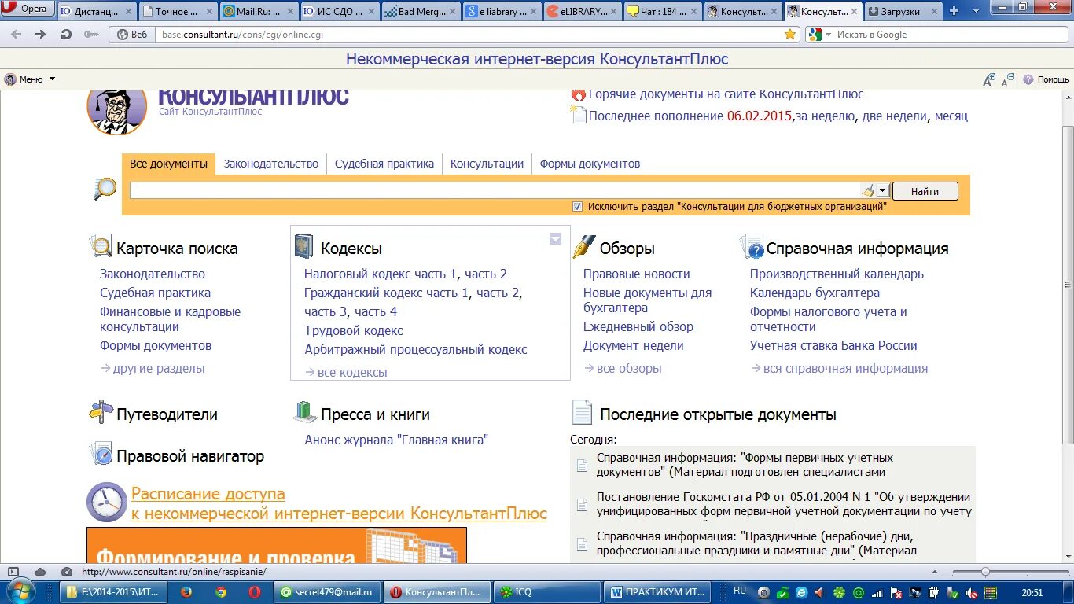Open the Windows Start button
The width and height of the screenshot is (1074, 604).
coord(21,591)
